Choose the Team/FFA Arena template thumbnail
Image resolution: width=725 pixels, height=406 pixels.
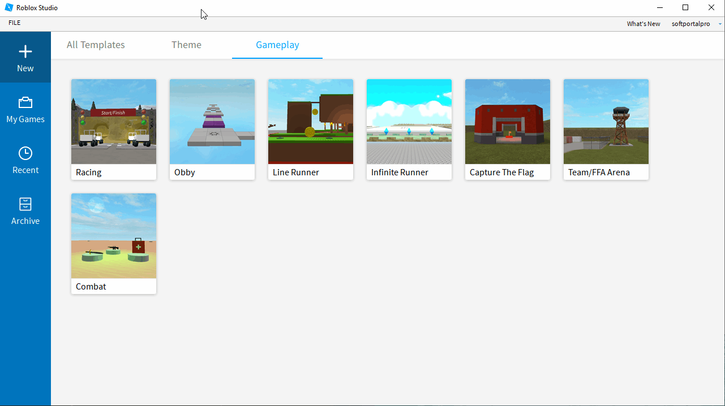pos(606,122)
